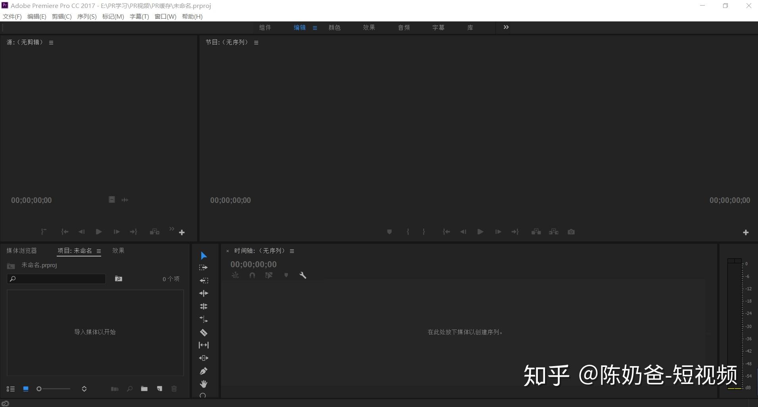Switch to 音频 workspace
This screenshot has width=758, height=407.
404,27
